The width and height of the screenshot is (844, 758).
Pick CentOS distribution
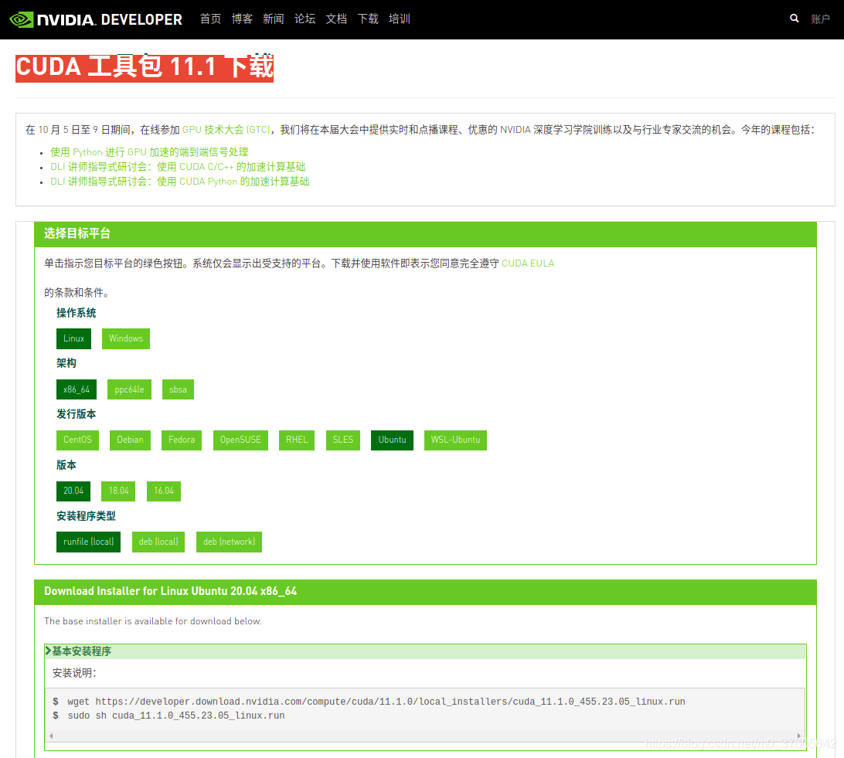[77, 440]
